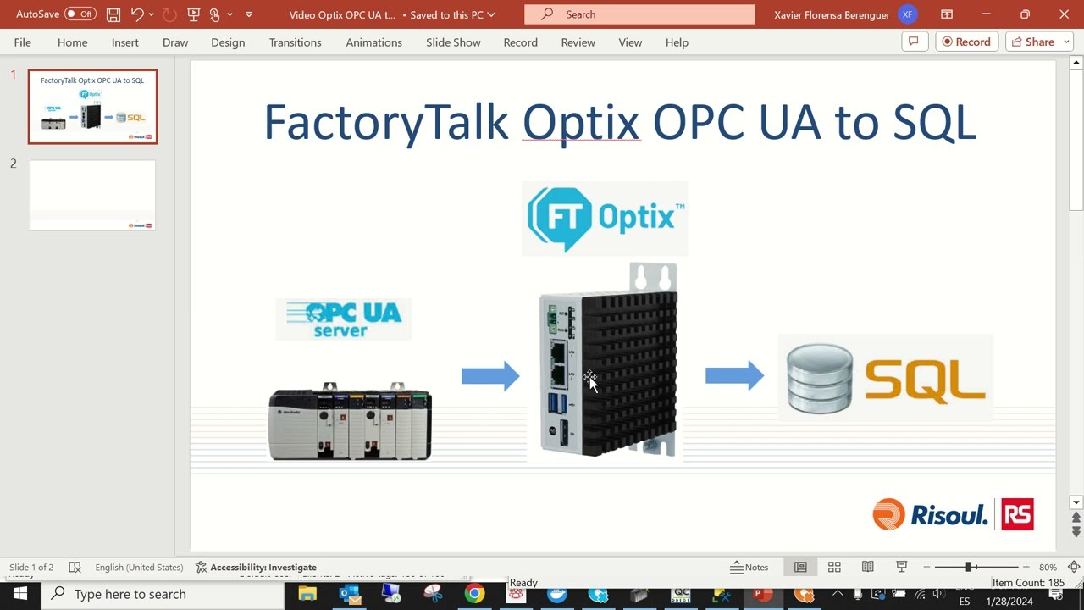This screenshot has height=610, width=1084.
Task: Switch to Reading View icon
Action: (x=868, y=568)
